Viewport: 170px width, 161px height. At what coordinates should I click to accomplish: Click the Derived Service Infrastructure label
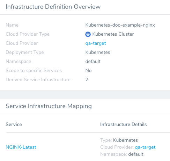point(38,79)
